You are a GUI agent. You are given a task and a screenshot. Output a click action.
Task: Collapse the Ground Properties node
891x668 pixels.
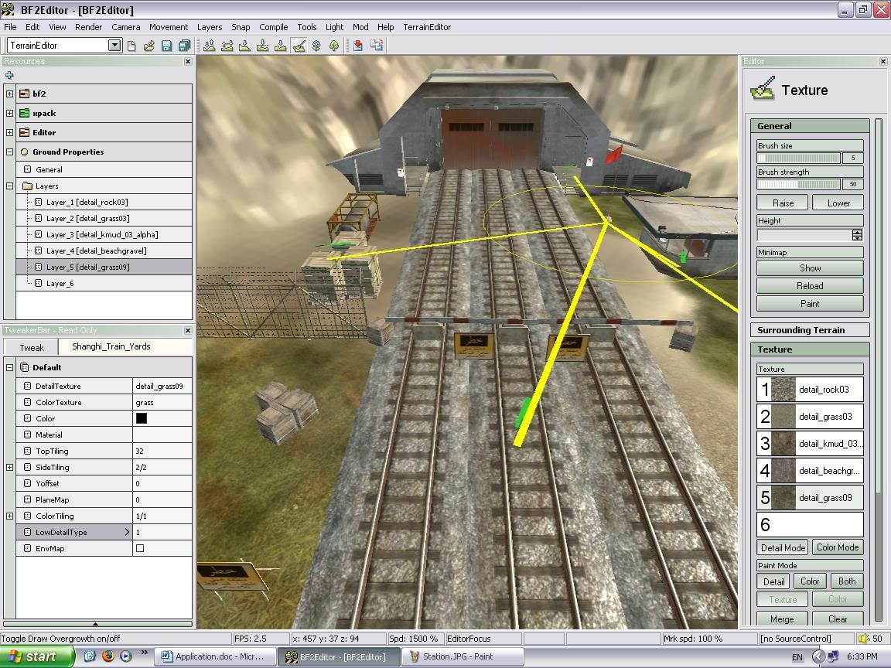[x=9, y=152]
